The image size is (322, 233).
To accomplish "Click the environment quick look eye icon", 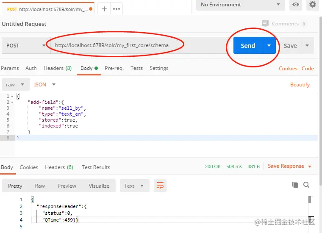I will (x=295, y=4).
